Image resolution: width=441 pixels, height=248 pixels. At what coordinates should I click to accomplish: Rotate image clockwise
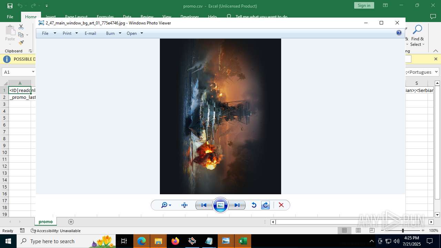point(266,205)
